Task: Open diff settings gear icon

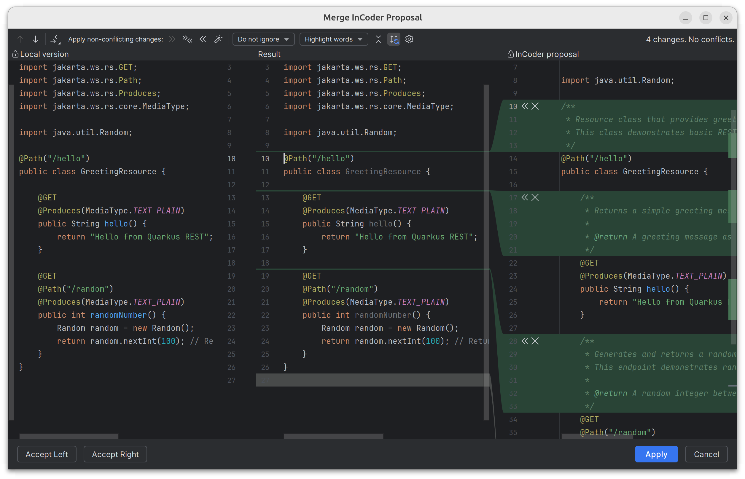Action: [x=409, y=39]
